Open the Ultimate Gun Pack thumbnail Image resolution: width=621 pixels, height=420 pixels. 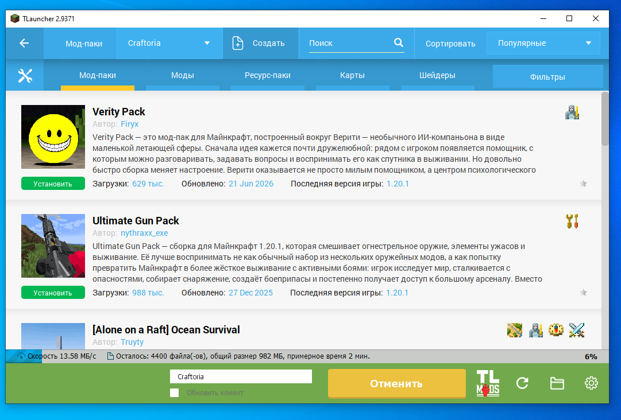(53, 246)
